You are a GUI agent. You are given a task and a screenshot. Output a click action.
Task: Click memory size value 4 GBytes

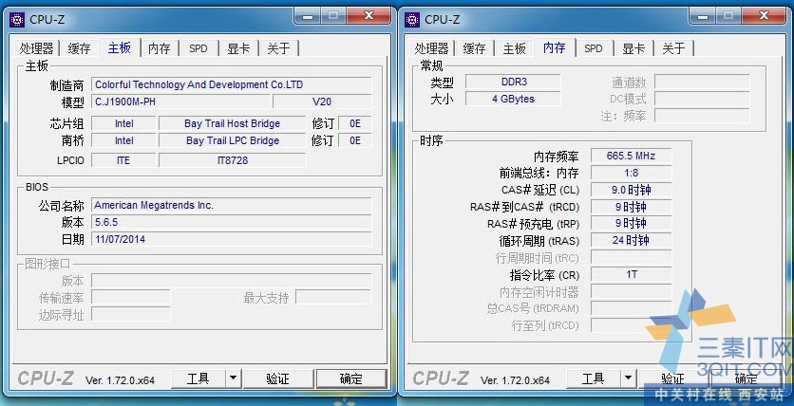click(513, 99)
